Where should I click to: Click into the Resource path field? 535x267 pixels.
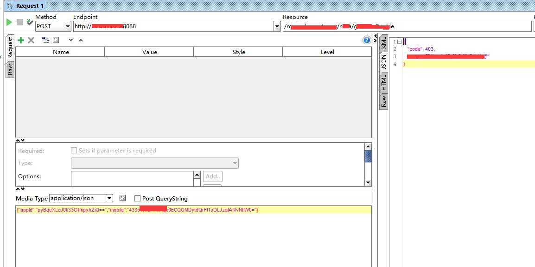[x=407, y=26]
